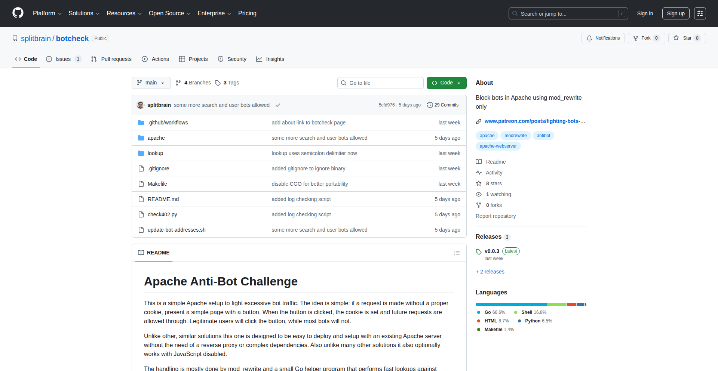Open the green Code dropdown button
Viewport: 718px width, 371px height.
tap(447, 83)
